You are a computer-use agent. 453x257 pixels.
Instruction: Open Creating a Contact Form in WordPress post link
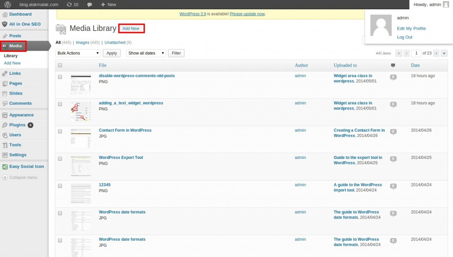pyautogui.click(x=359, y=133)
